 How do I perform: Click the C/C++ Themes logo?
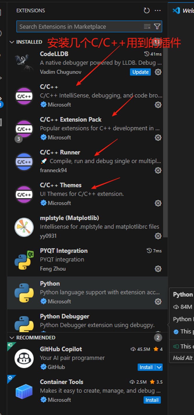tap(24, 194)
